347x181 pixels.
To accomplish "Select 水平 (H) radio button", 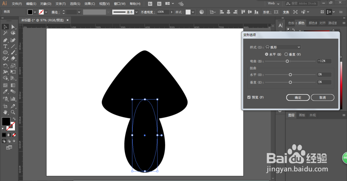I will pyautogui.click(x=266, y=54).
